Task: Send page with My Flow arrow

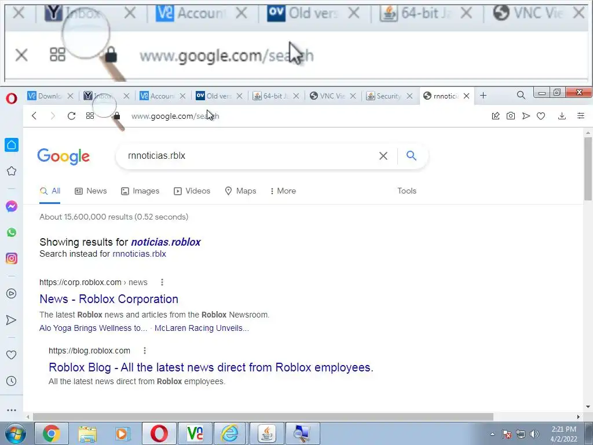Action: 526,116
